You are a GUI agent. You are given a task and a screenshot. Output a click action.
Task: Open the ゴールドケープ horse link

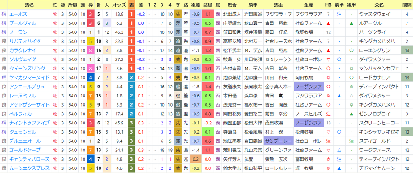(x=25, y=150)
